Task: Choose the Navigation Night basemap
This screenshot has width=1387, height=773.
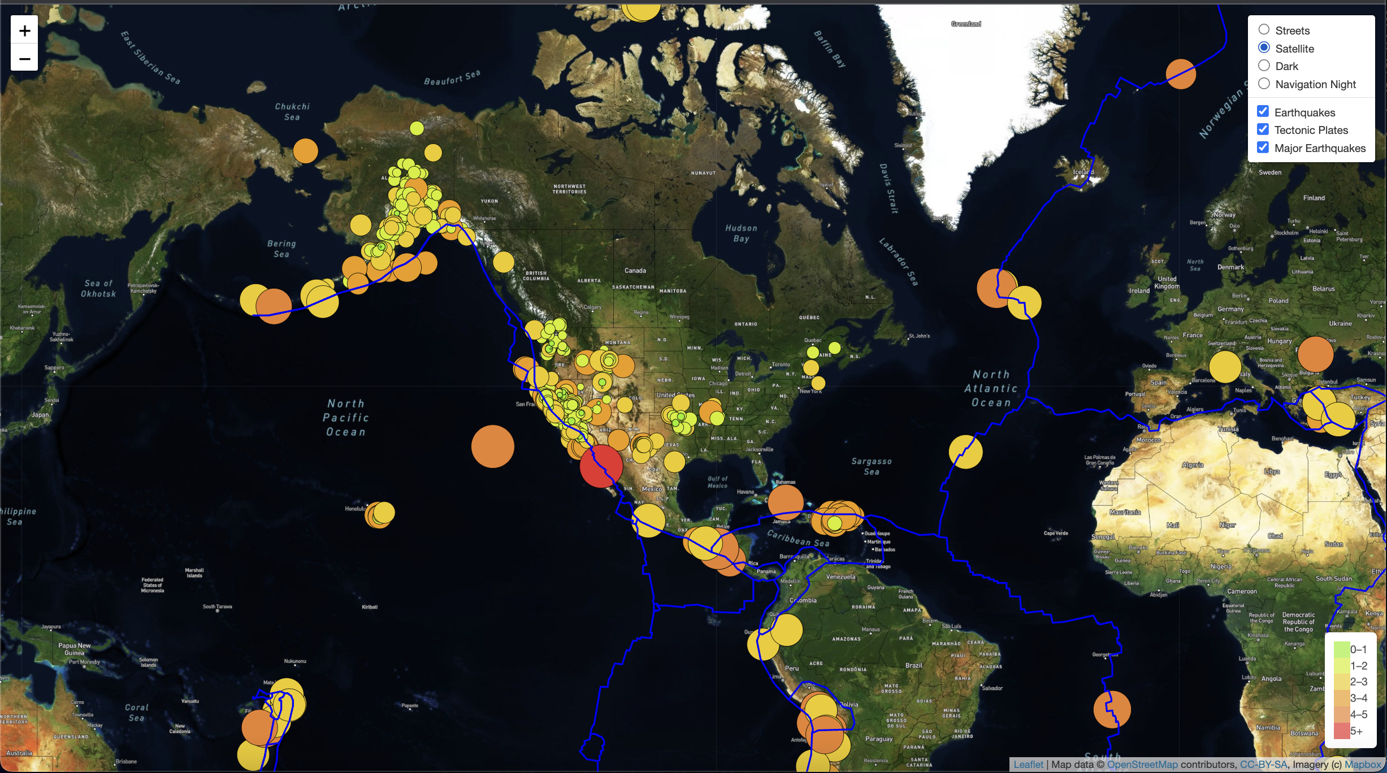Action: click(1264, 84)
